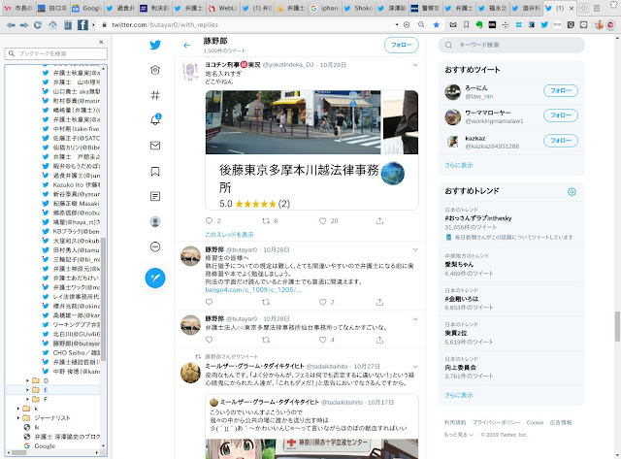
Task: Open the Home icon in Twitter sidebar
Action: pyautogui.click(x=155, y=70)
